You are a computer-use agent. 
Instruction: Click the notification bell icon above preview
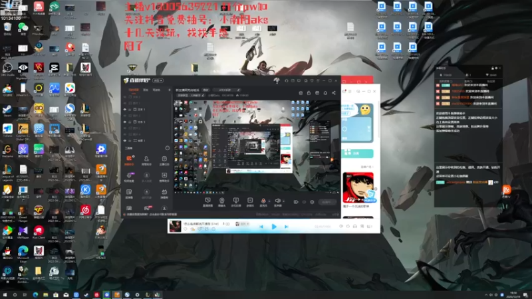325,93
